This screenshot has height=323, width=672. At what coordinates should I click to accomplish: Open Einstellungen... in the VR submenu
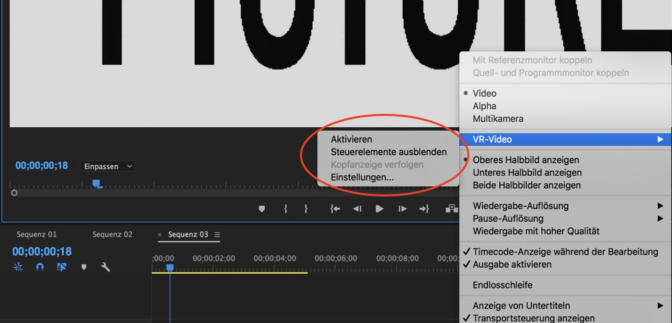362,177
